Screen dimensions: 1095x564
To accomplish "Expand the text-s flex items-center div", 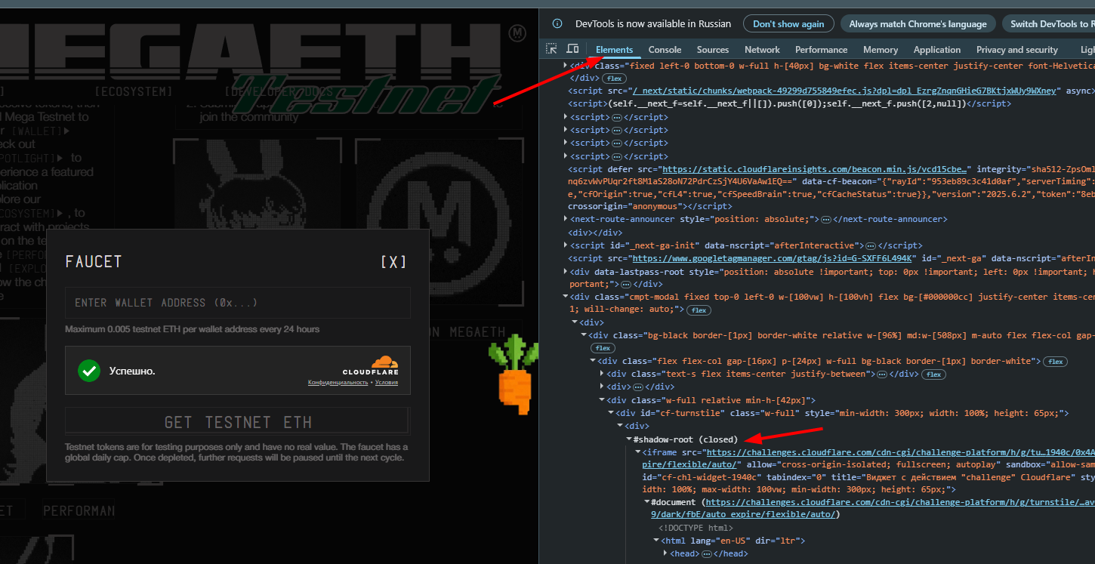I will pos(601,374).
